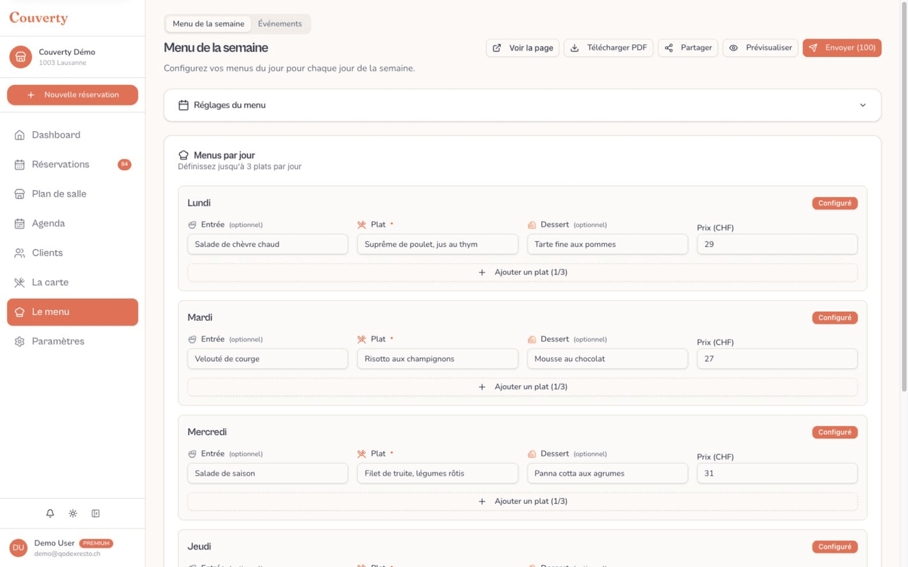Click the DU user avatar
Image resolution: width=908 pixels, height=567 pixels.
[x=18, y=548]
